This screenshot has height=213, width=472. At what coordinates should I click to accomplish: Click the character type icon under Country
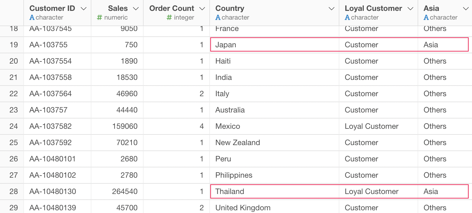(x=218, y=18)
